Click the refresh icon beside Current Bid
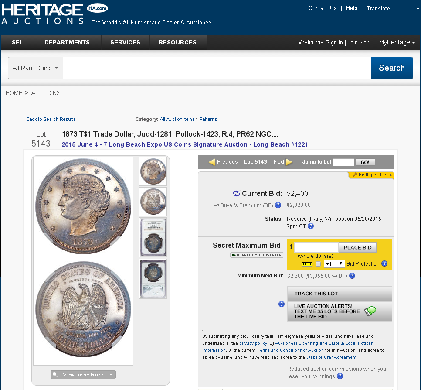This screenshot has height=390, width=421. (236, 194)
